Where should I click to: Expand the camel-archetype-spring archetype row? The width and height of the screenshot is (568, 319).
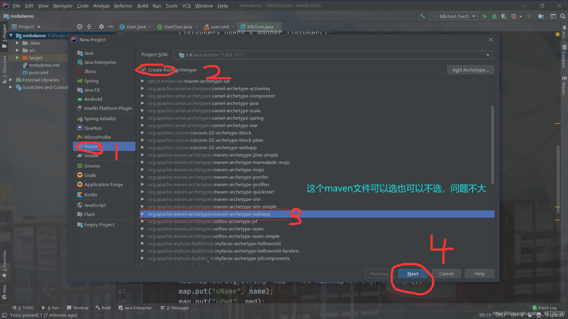point(143,118)
